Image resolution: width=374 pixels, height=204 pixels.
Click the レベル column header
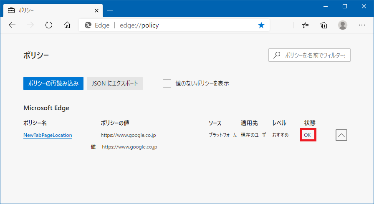coord(279,123)
